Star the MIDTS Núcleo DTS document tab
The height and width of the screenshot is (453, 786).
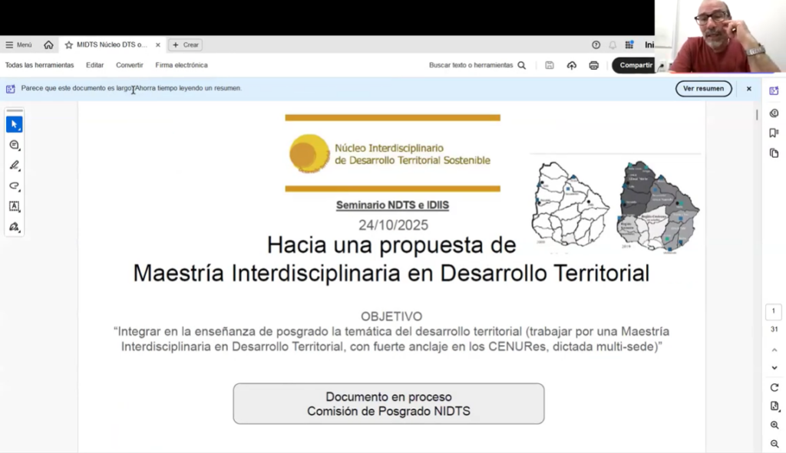(68, 44)
